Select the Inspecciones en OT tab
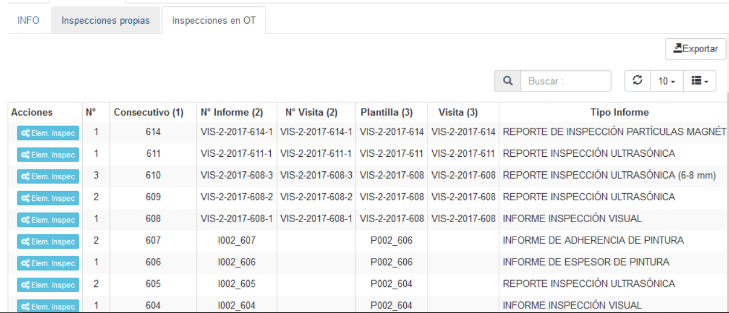Image resolution: width=729 pixels, height=313 pixels. pos(213,21)
